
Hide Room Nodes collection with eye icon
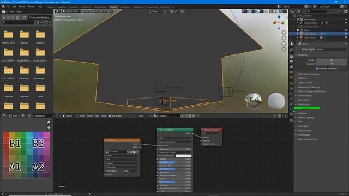346,20
